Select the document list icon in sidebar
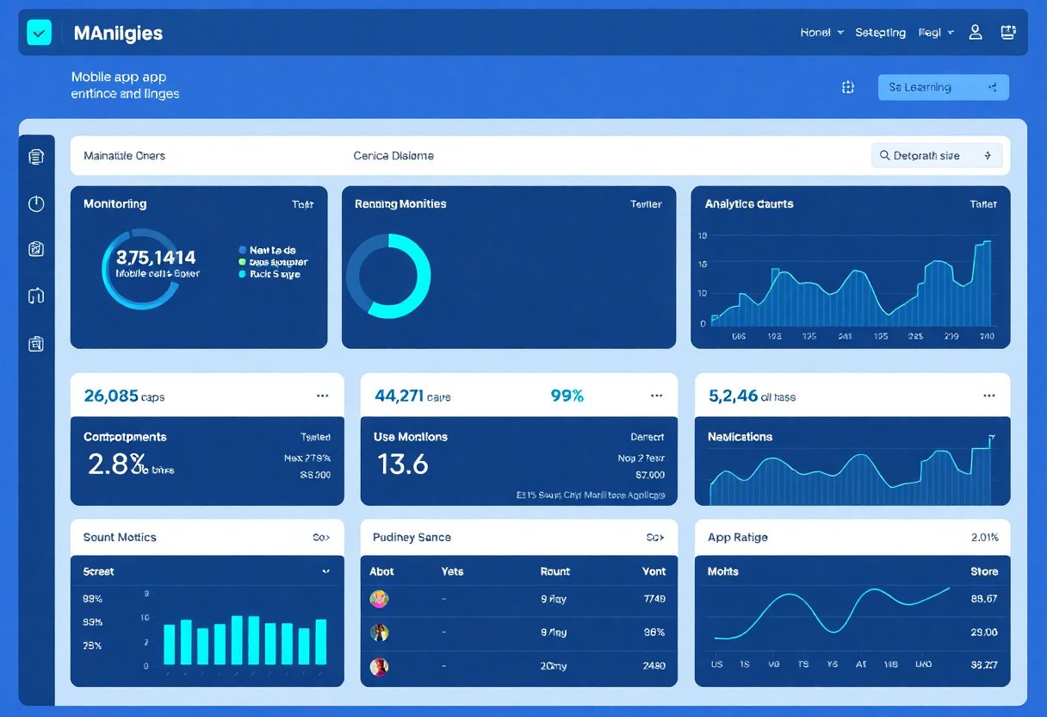The height and width of the screenshot is (717, 1047). click(x=36, y=157)
